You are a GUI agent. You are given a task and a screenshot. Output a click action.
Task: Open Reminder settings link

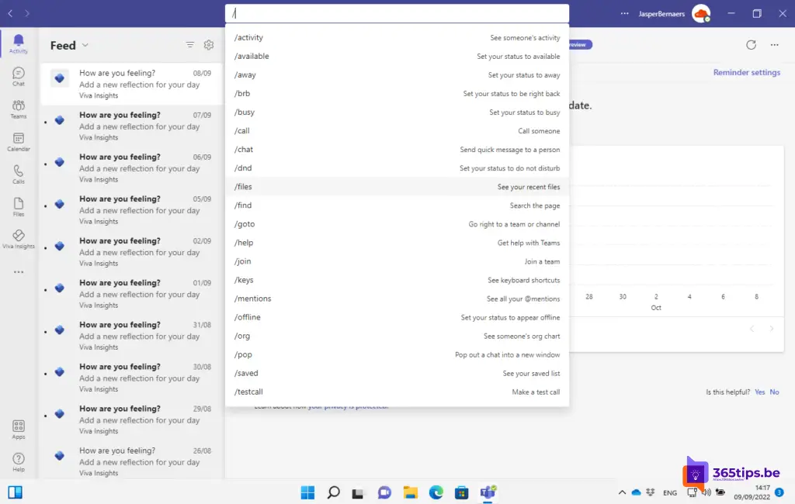[x=746, y=73]
